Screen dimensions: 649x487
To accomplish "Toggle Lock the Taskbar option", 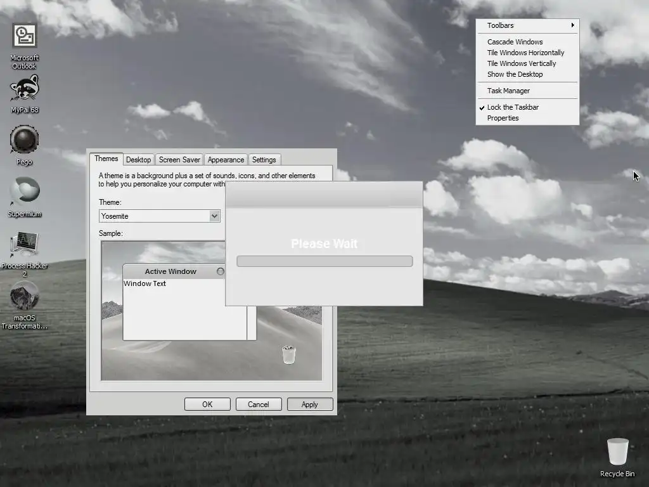I will click(527, 107).
